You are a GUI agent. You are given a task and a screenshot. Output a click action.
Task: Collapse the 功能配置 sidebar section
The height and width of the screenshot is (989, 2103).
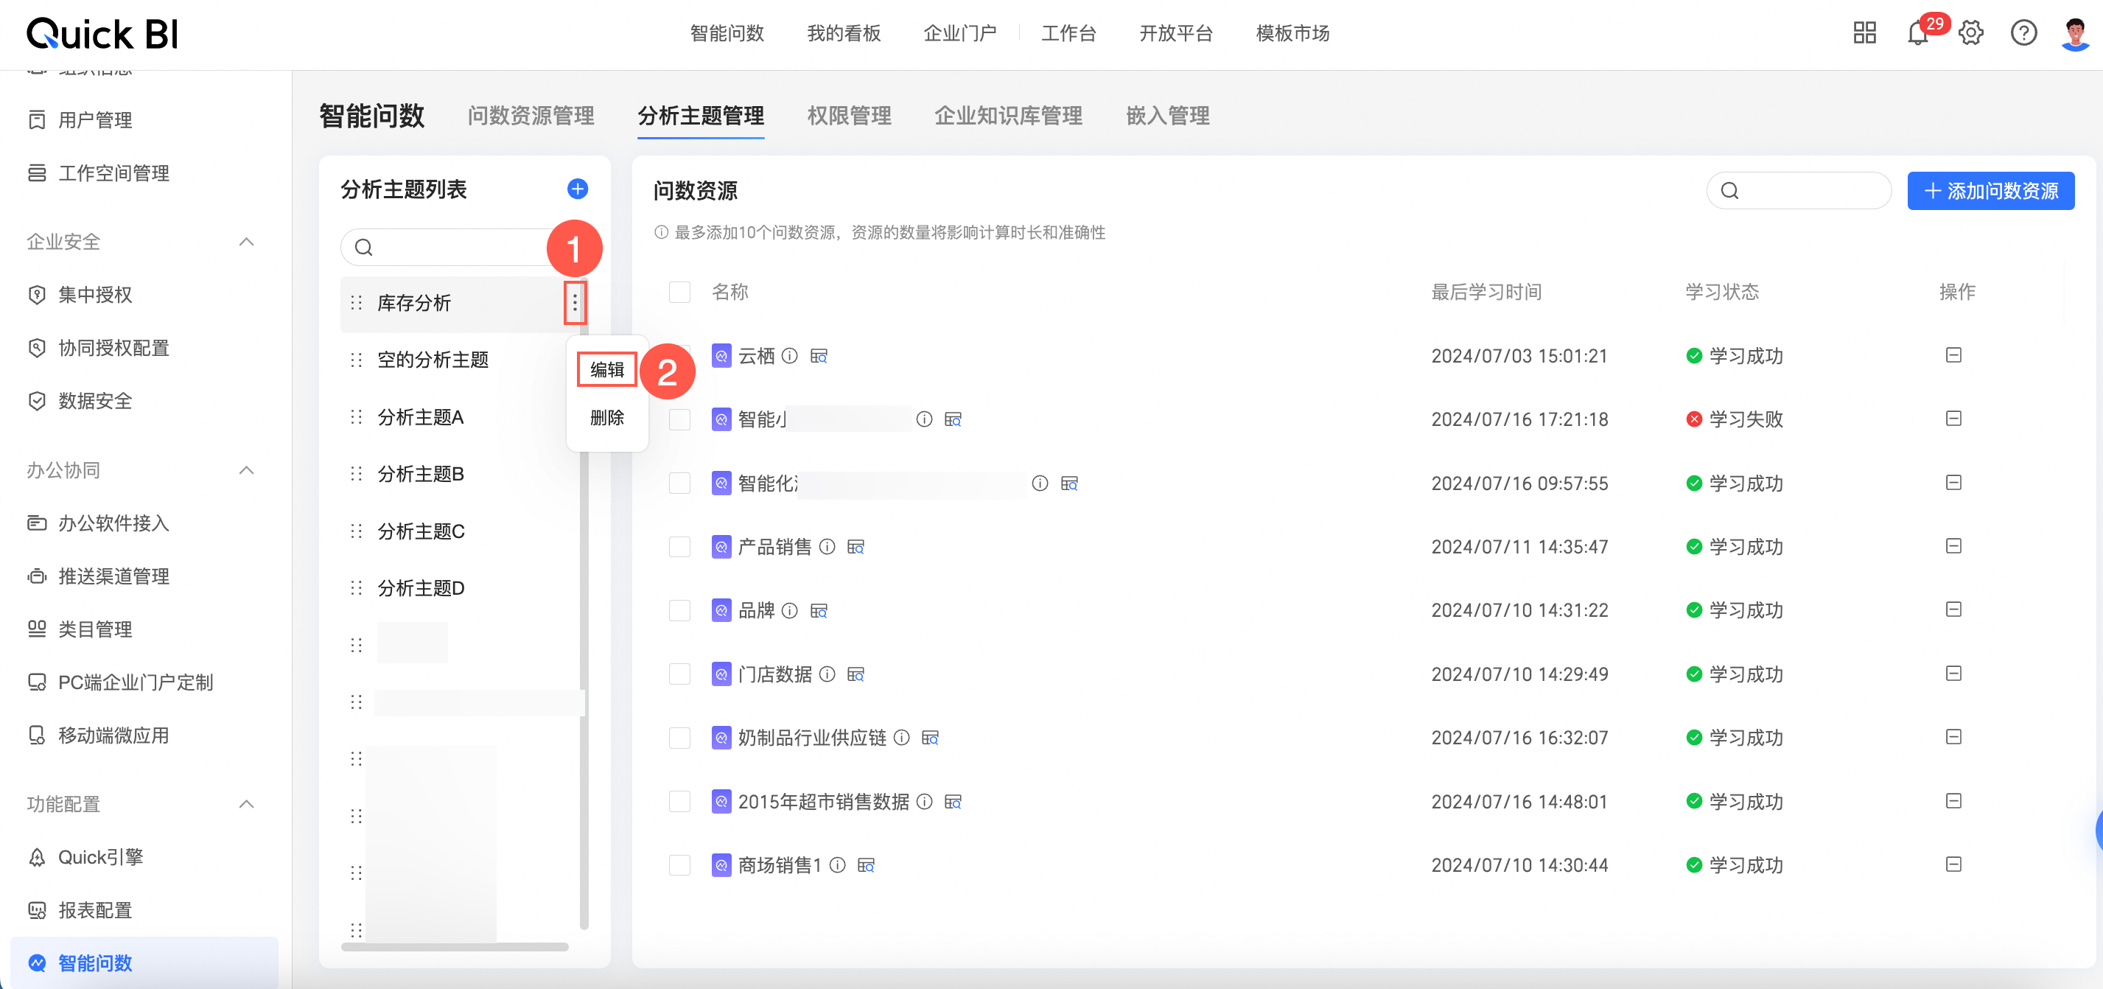click(x=245, y=805)
